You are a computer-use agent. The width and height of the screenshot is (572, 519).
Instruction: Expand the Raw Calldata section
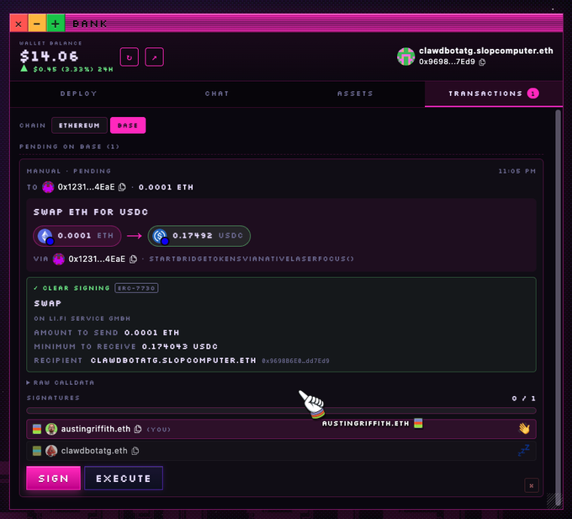61,383
